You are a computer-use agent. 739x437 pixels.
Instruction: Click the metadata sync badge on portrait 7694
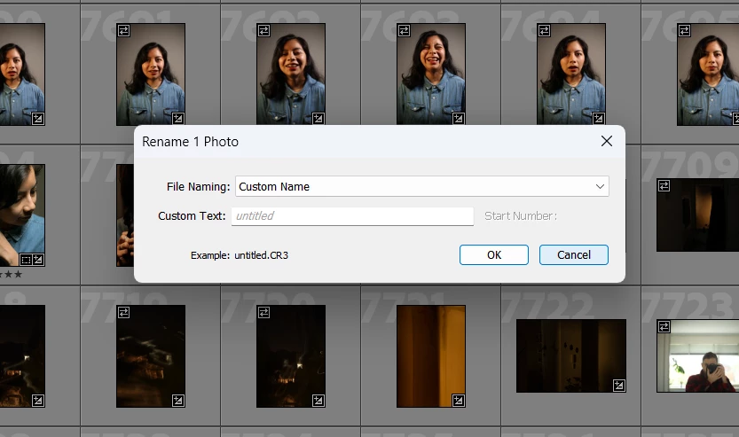click(544, 31)
